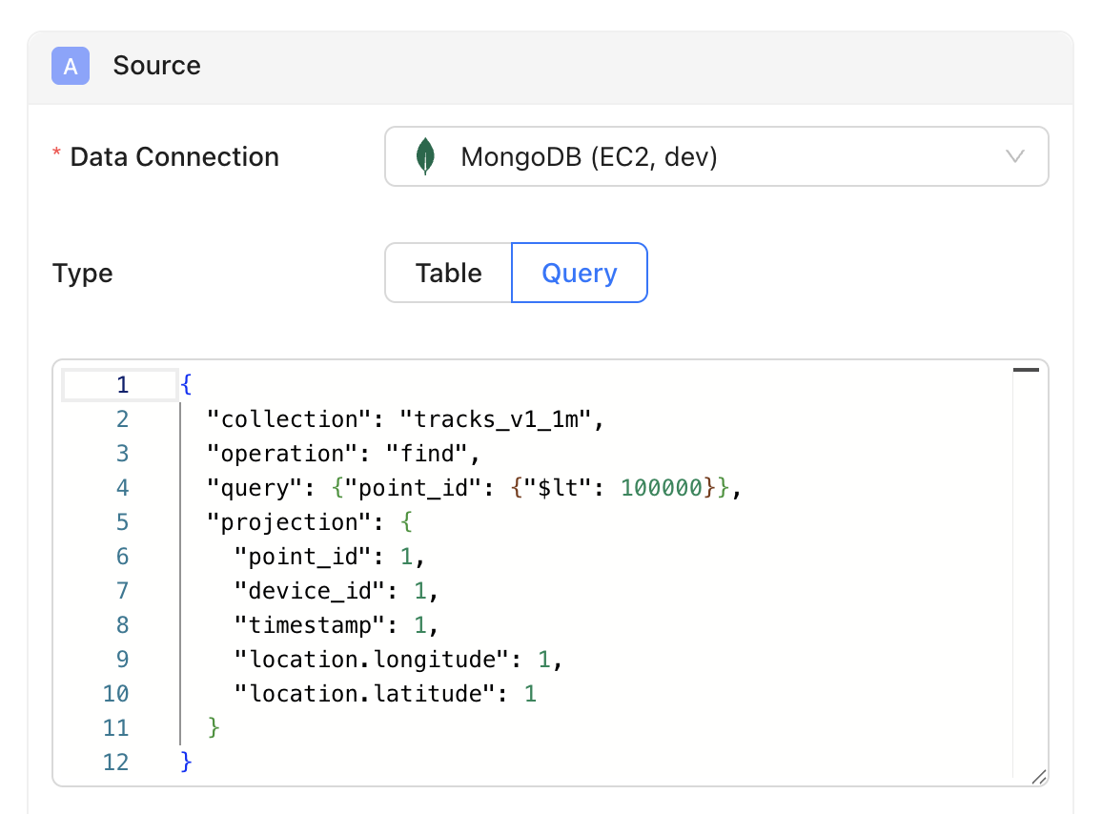Click the Data Connection field showing MongoDB (EC2, dev)
The height and width of the screenshot is (814, 1102).
[x=716, y=156]
